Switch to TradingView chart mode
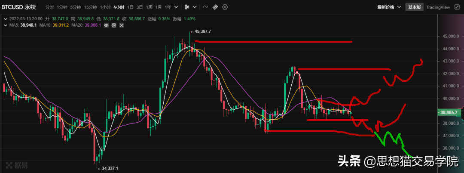This screenshot has width=464, height=173. tap(438, 7)
